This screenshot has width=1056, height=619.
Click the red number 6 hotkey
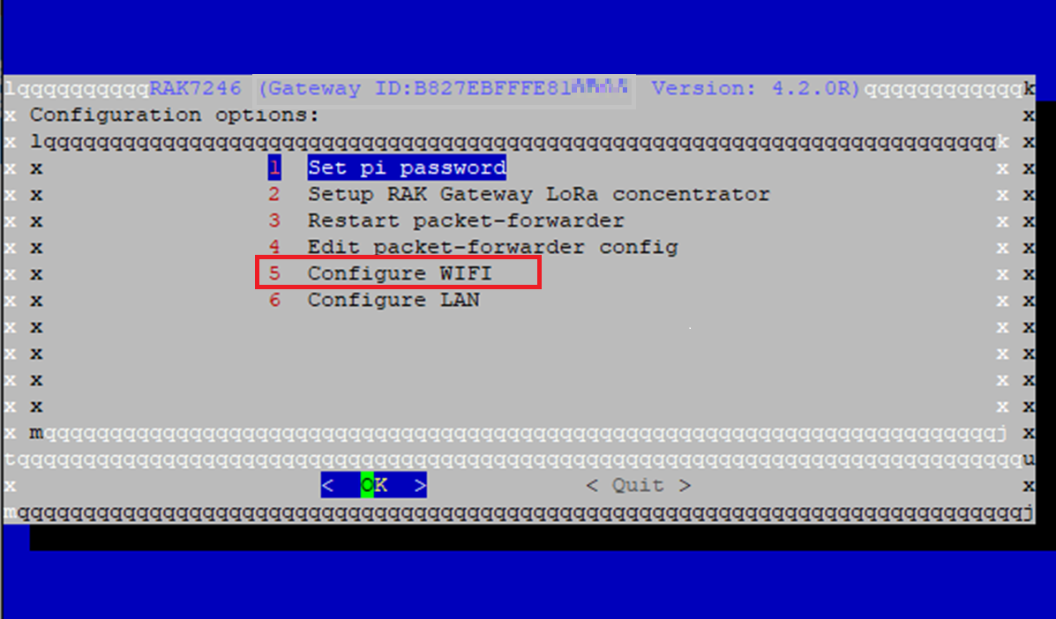click(274, 300)
